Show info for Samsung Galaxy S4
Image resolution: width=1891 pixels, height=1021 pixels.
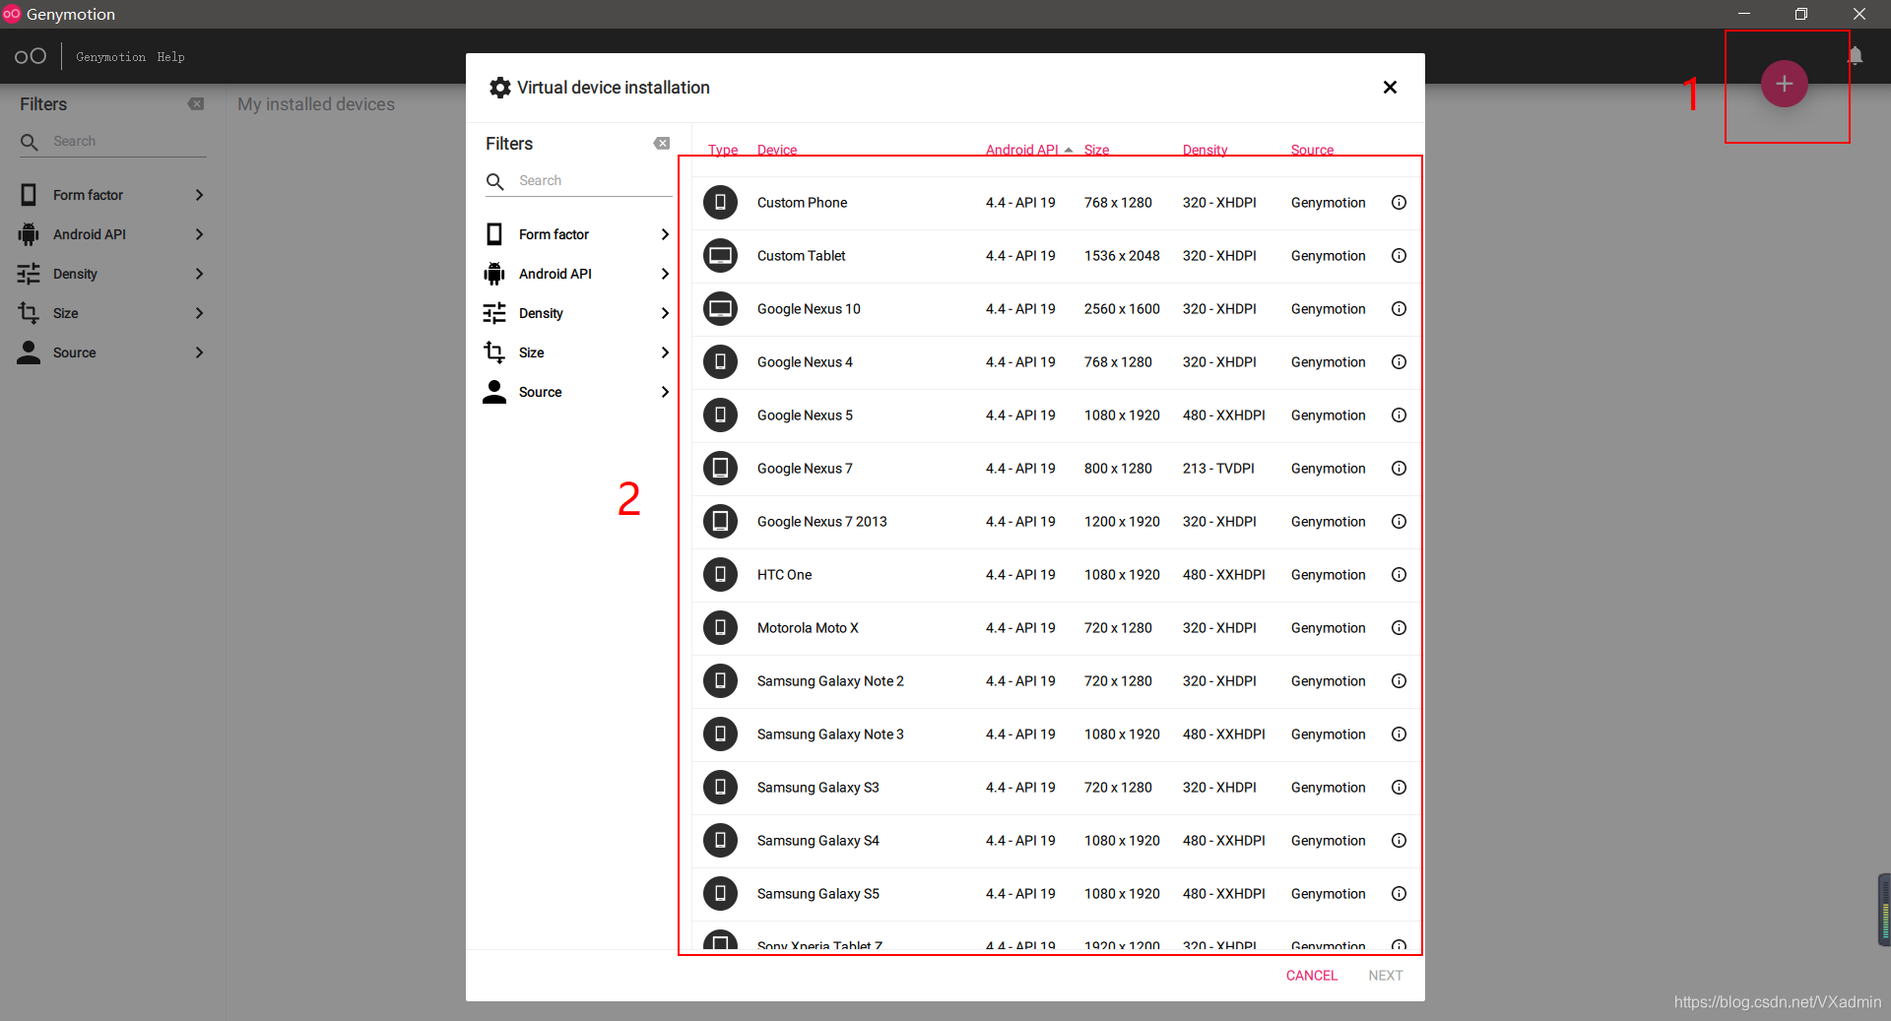[x=1399, y=841]
